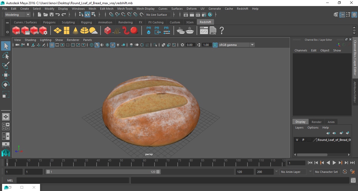Toggle use all lights in viewport
The image size is (358, 191).
(x=118, y=45)
